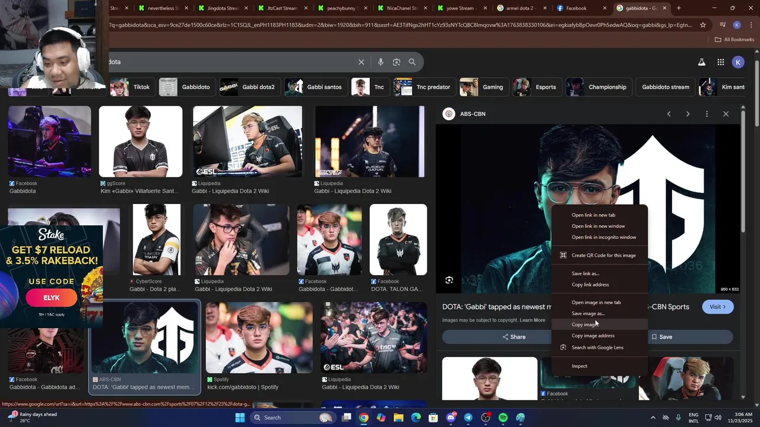
Task: Choose Open link in incognito window
Action: click(600, 237)
